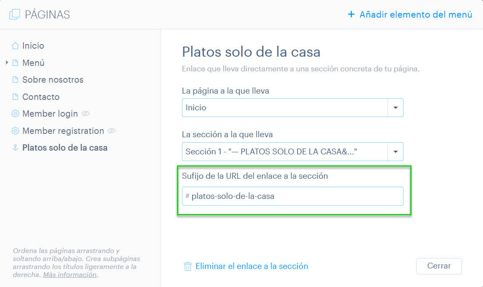Click the page icon beside Contacto
This screenshot has width=483, height=287.
15,97
